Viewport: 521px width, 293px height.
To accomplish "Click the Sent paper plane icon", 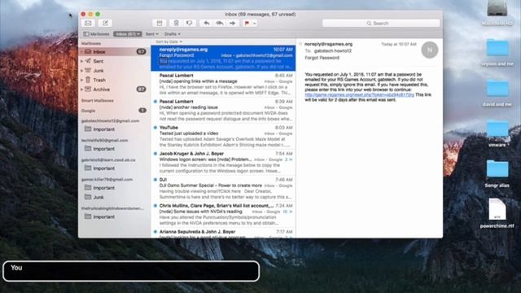I will 88,61.
